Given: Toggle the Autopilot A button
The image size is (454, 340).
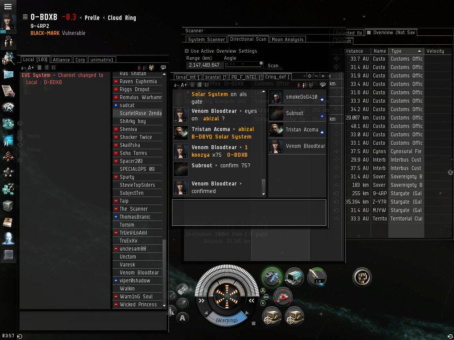Looking at the screenshot, I should (182, 318).
